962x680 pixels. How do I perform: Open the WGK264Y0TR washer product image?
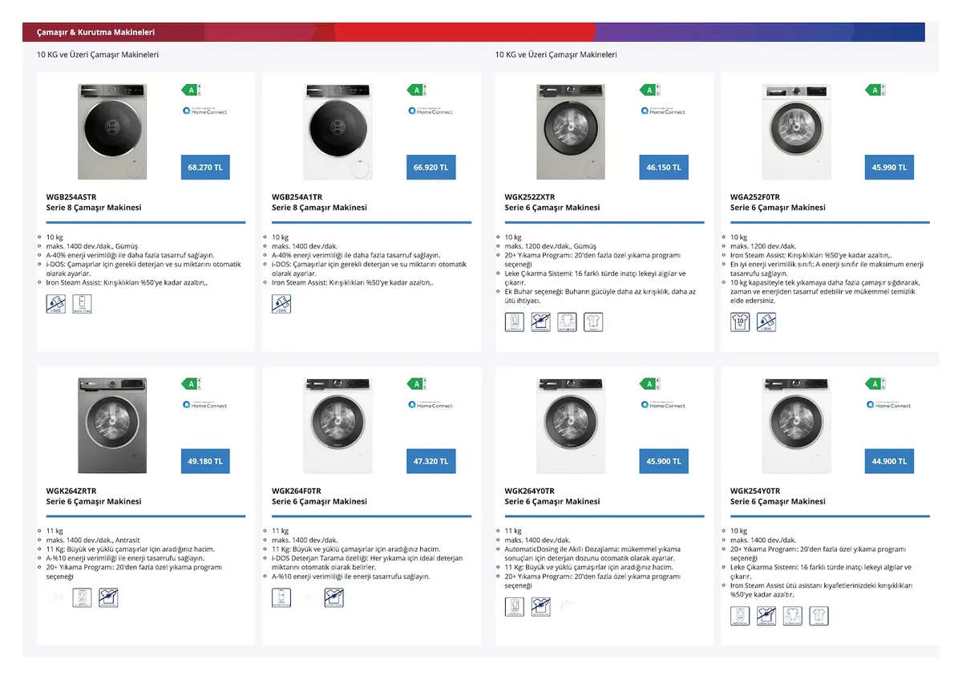571,426
